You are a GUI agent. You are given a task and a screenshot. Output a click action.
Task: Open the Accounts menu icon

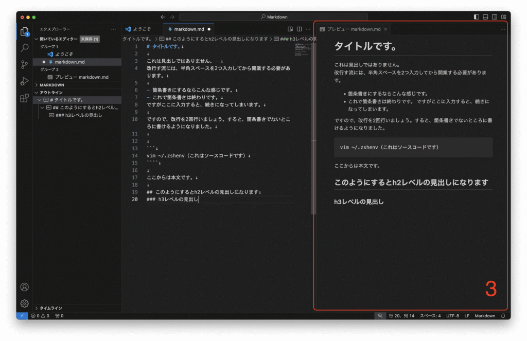[x=25, y=287]
